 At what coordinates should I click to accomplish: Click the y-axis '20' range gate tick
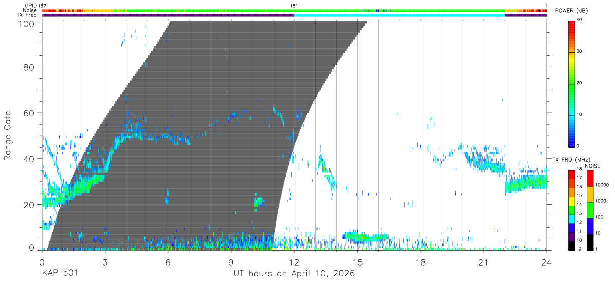[30, 205]
